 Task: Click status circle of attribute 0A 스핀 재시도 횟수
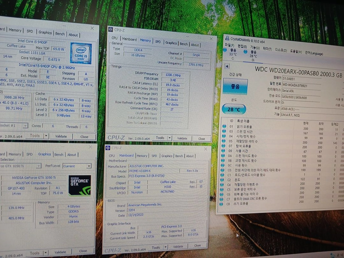223,155
